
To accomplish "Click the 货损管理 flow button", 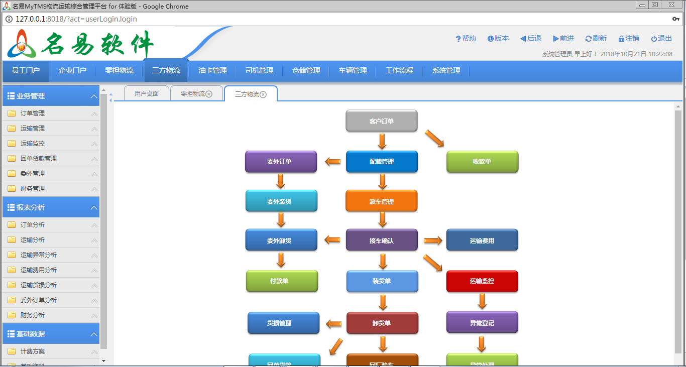I will 283,323.
